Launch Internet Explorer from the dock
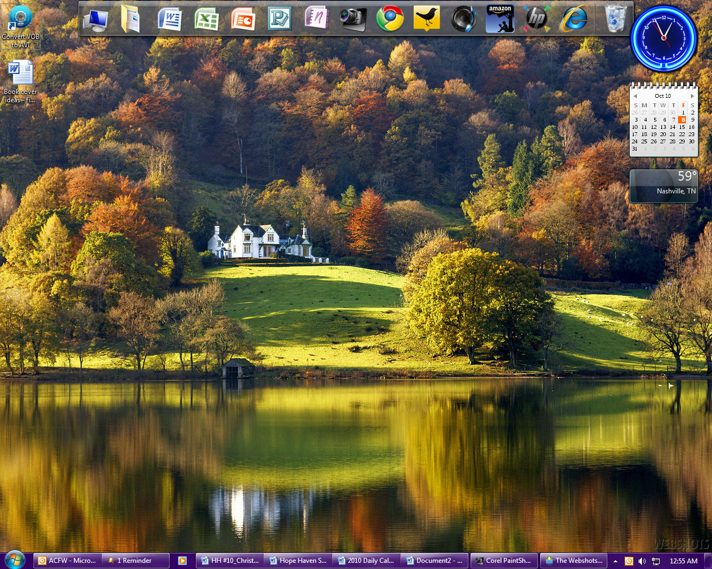 click(573, 19)
